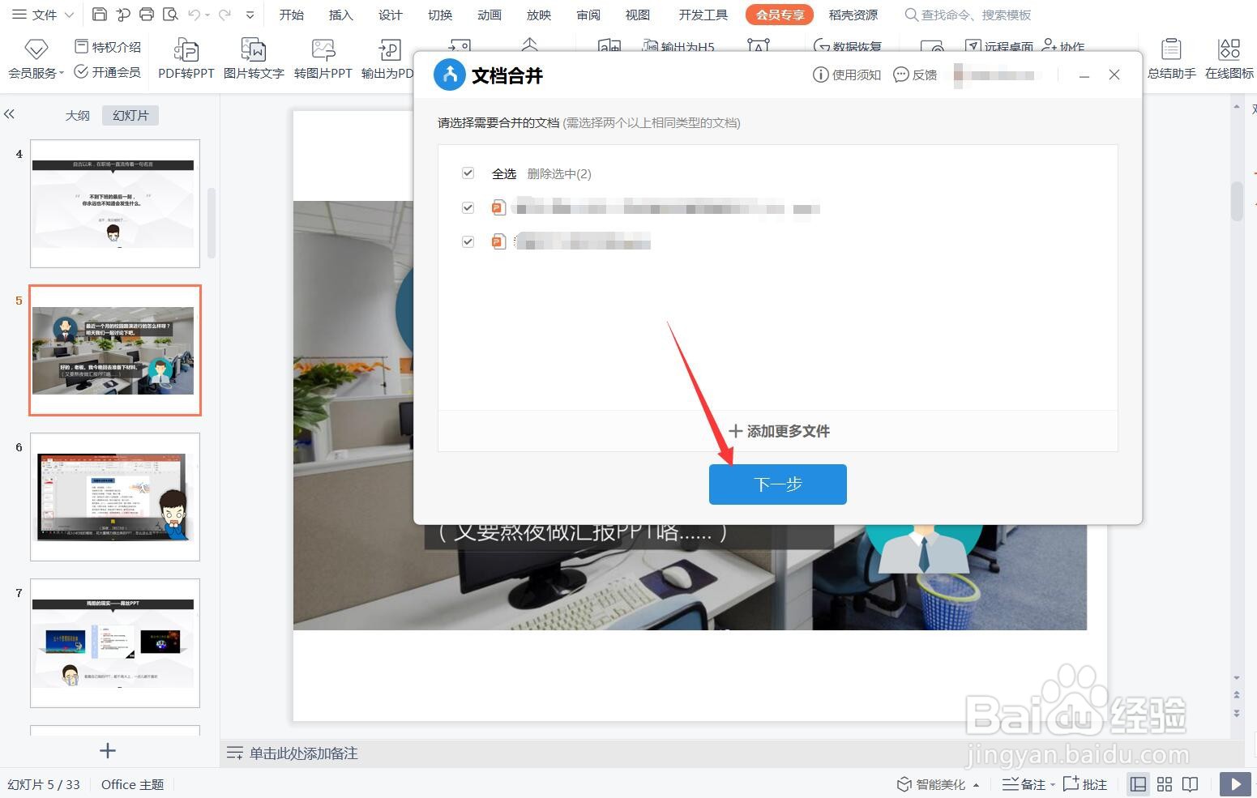Open the 开发工具 ribbon tab
This screenshot has width=1257, height=798.
pos(703,15)
